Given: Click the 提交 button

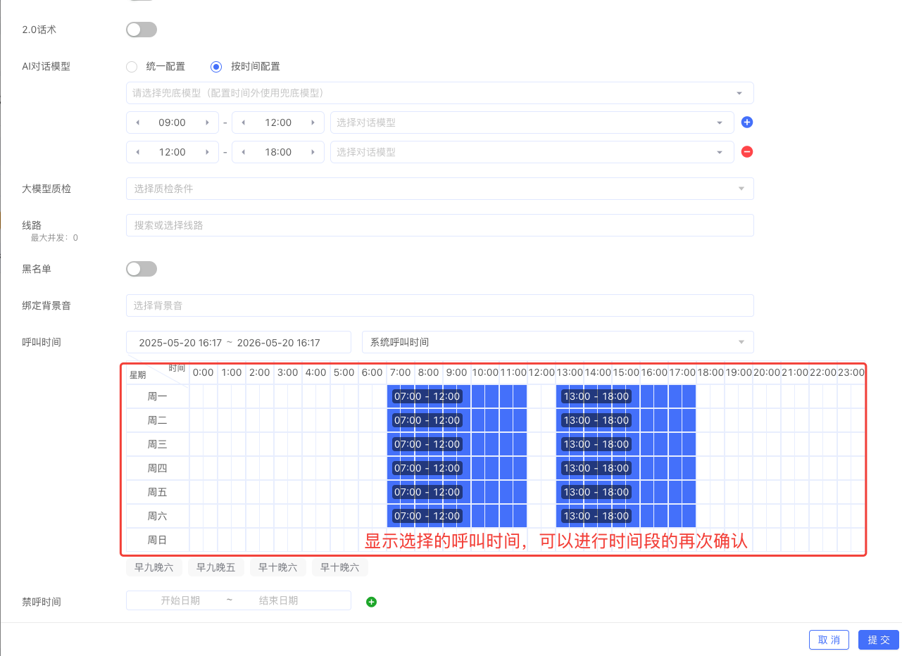Looking at the screenshot, I should tap(879, 640).
